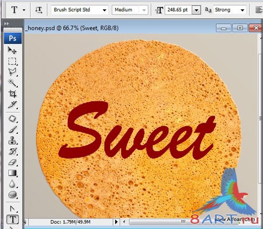Click the 248.65 pt font size field
The image size is (263, 229).
(x=178, y=10)
